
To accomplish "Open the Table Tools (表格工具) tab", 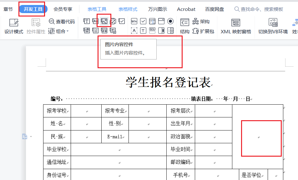I will point(97,9).
